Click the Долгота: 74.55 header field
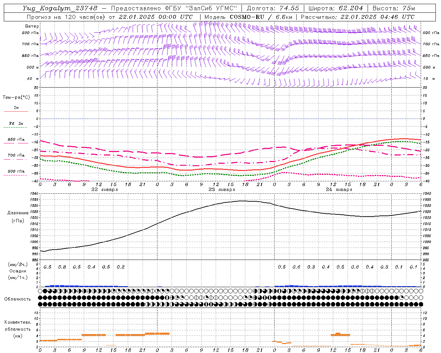This screenshot has width=441, height=353. pos(273,8)
